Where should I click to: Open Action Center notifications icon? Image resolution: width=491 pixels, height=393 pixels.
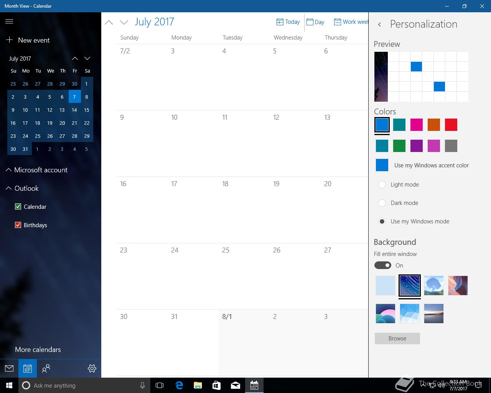tap(478, 385)
